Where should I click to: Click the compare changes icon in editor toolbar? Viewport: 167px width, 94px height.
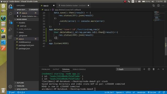click(x=154, y=5)
